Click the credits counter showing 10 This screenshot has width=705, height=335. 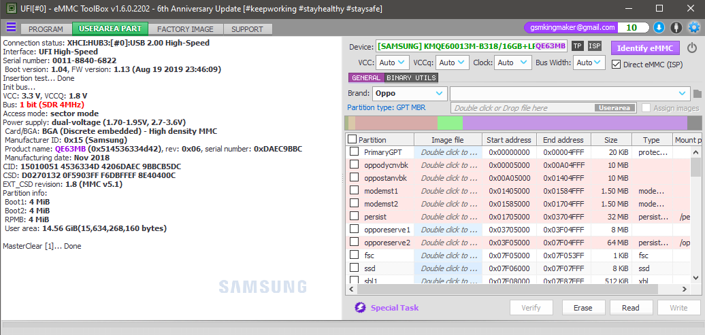pos(632,27)
